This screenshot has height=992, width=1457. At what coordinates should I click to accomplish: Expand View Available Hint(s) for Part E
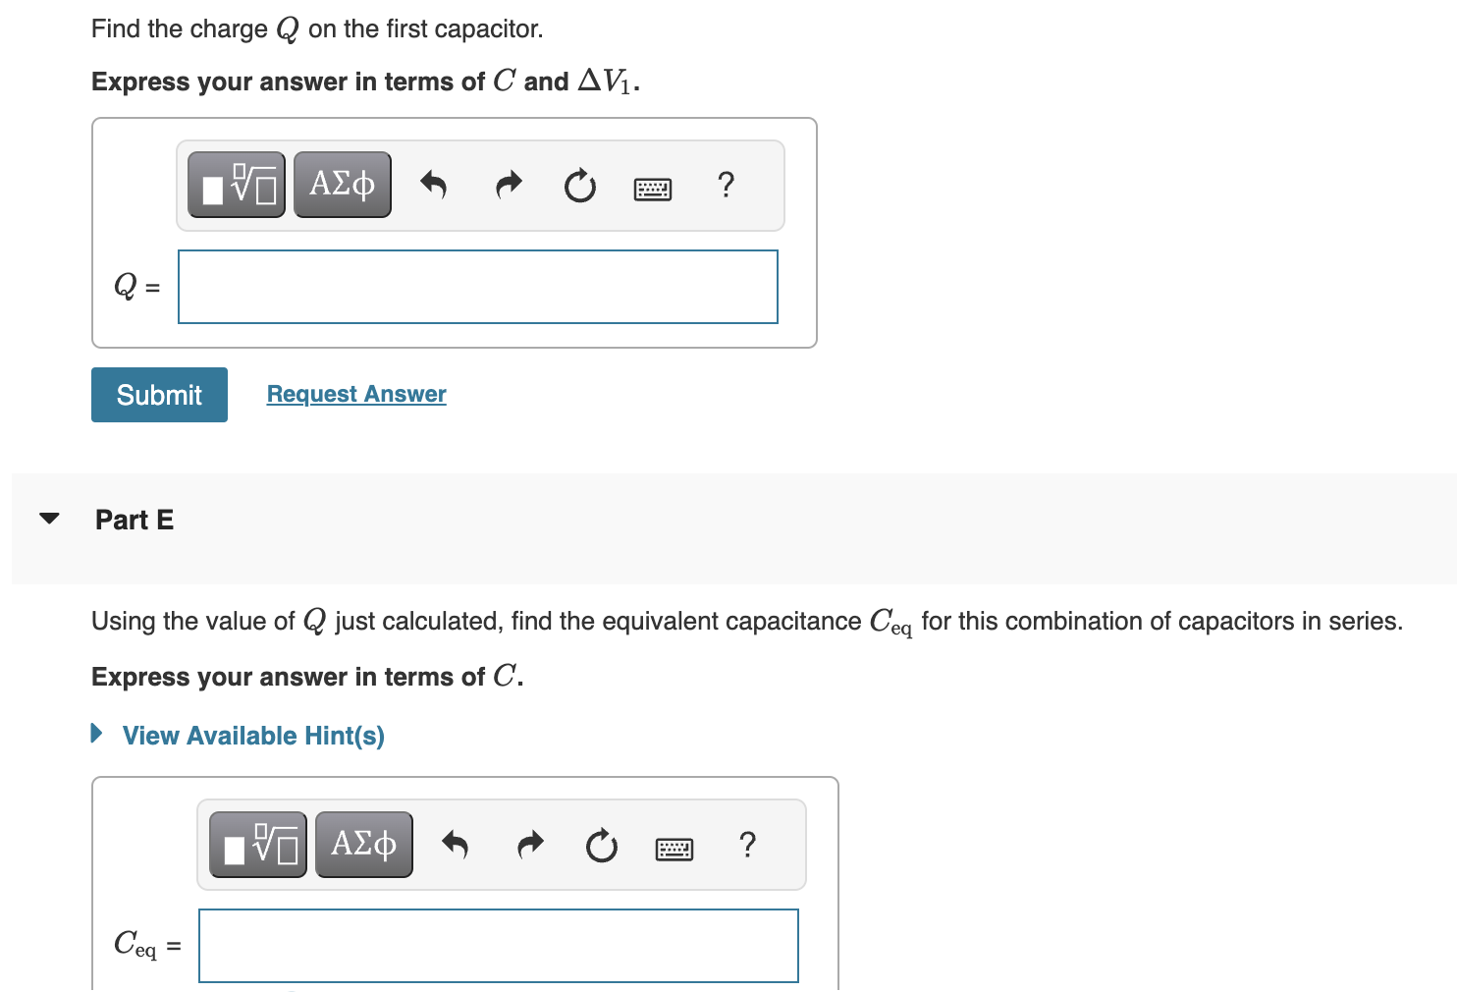(x=252, y=735)
